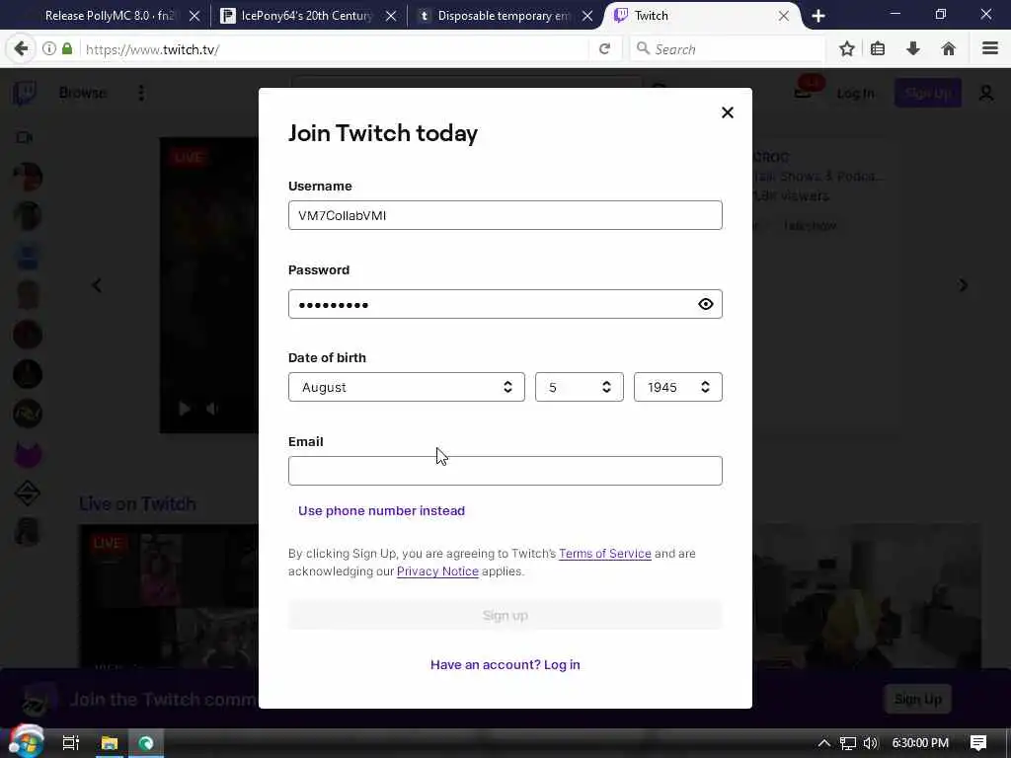Click the Password input field
This screenshot has height=758, width=1011.
[x=505, y=304]
